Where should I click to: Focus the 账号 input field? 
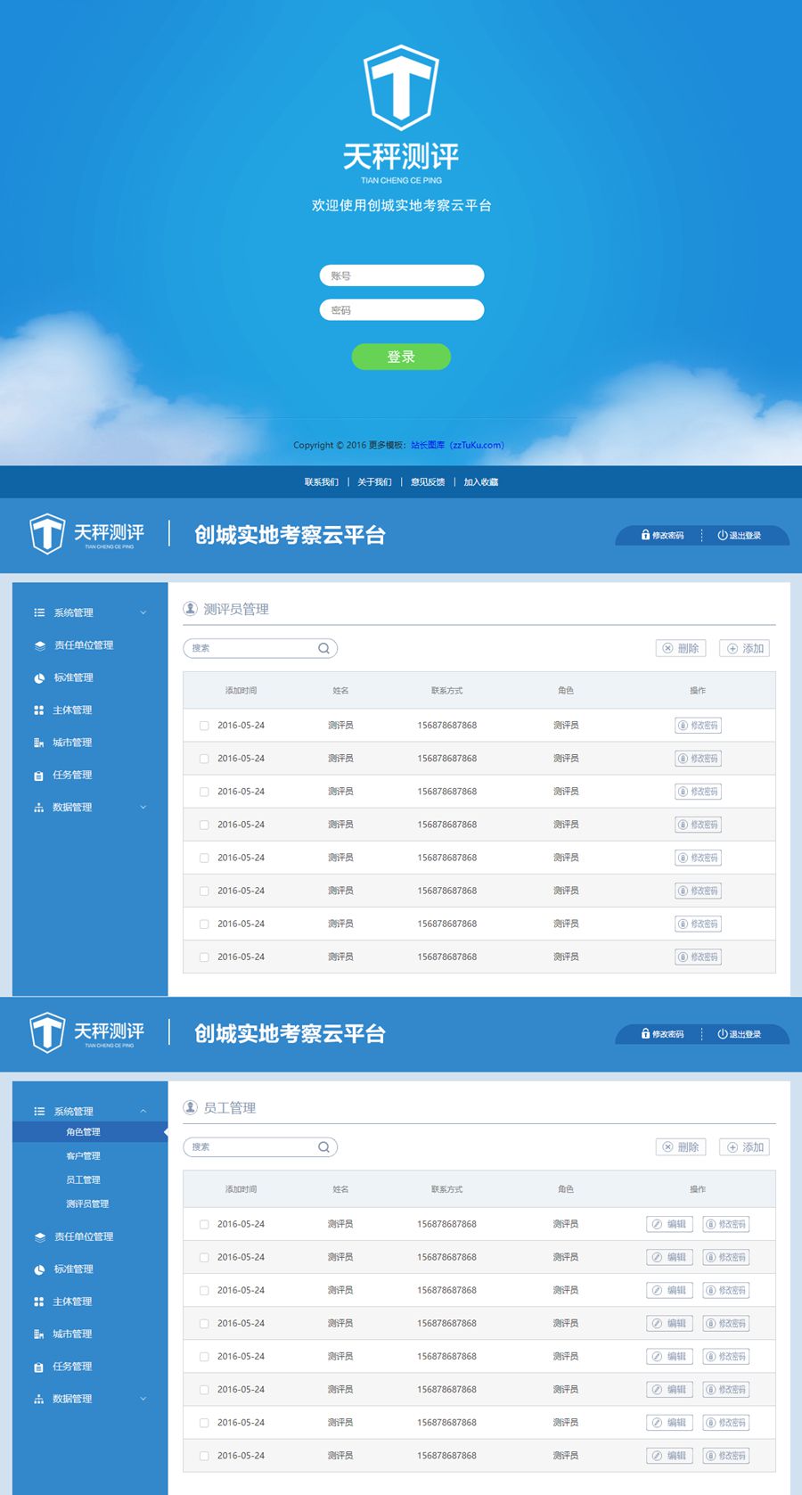[401, 276]
